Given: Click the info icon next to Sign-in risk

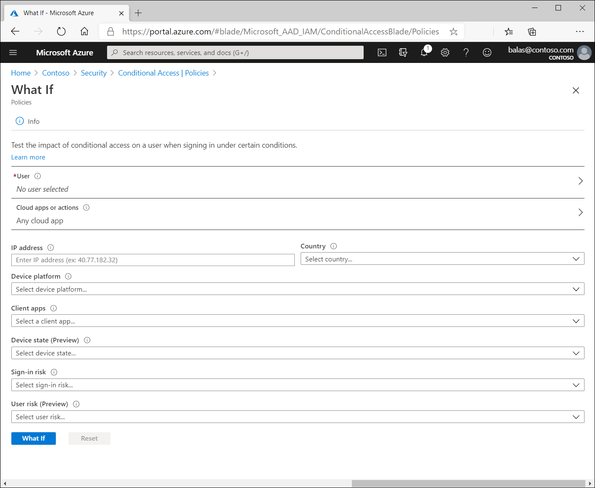Looking at the screenshot, I should coord(54,372).
